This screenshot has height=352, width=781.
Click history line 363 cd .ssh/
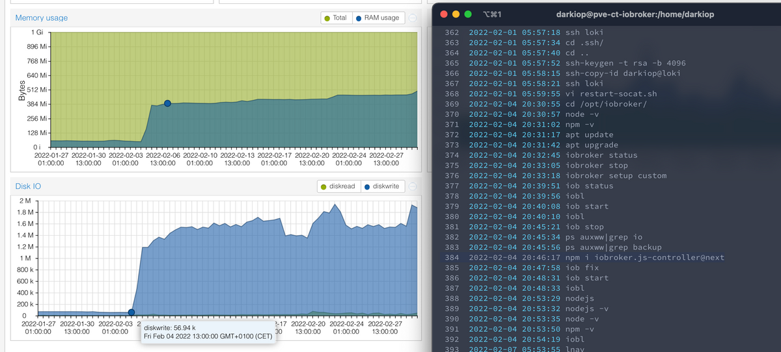[523, 42]
